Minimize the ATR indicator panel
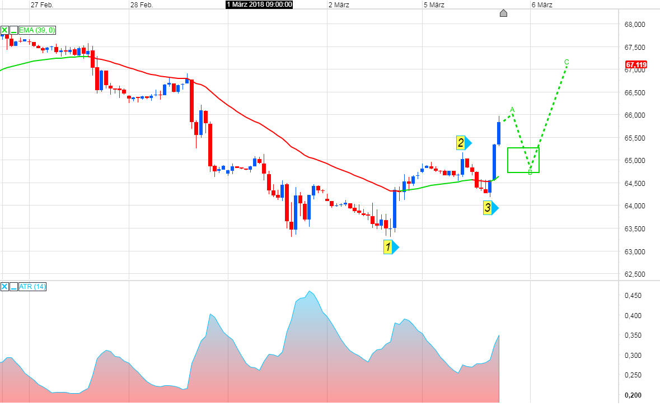 pos(13,287)
